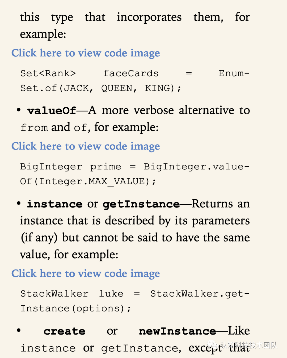The image size is (287, 358).
Task: Click the EnumSet.of(JACK, QUEEN, KING) code line
Action: point(101,88)
